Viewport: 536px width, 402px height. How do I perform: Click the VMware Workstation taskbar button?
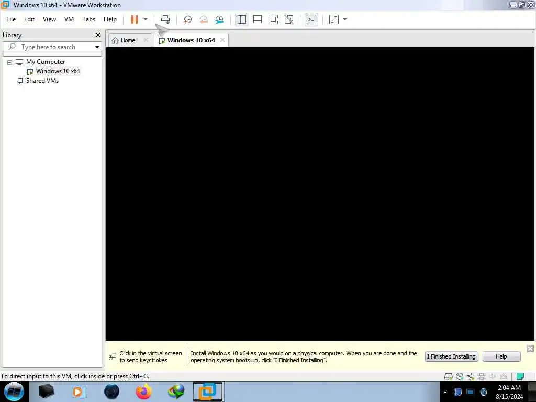(208, 392)
